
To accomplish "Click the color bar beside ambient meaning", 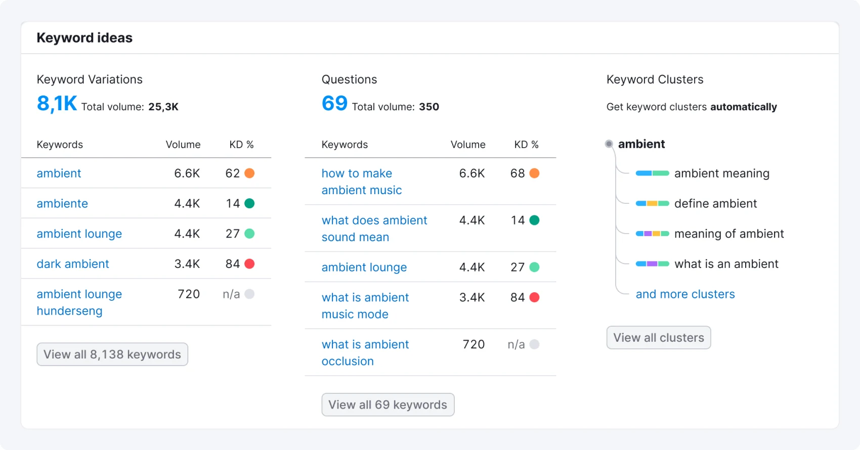I will pyautogui.click(x=652, y=173).
